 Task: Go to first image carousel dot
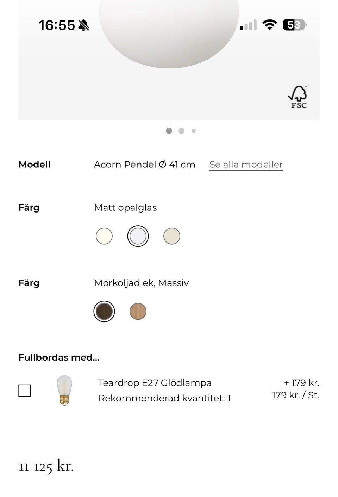169,131
